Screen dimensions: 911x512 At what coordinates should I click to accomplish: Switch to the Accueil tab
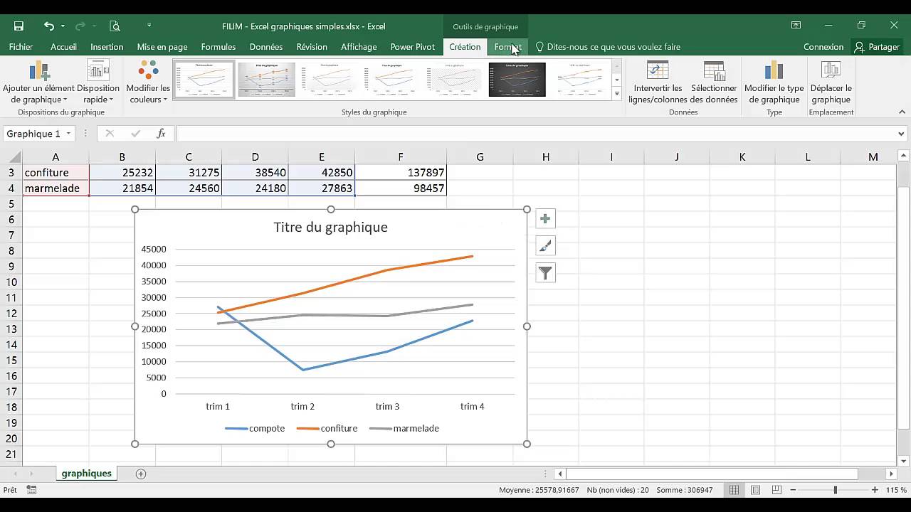[63, 47]
